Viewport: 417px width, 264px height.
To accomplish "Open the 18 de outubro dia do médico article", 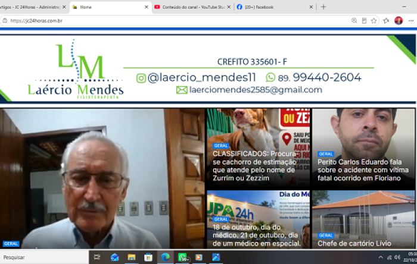I will 256,235.
